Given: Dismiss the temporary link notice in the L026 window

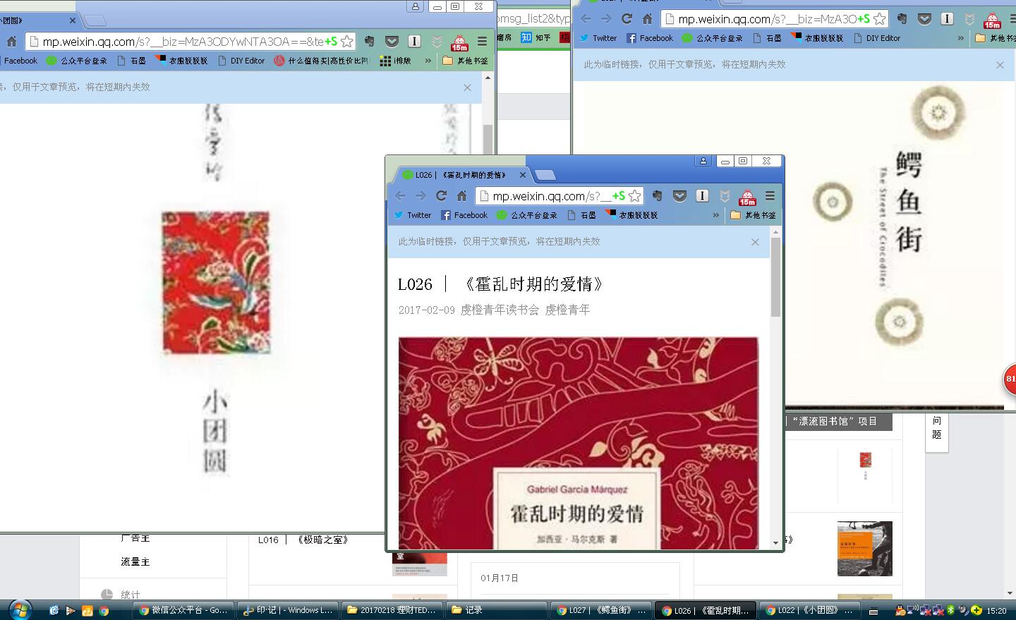Looking at the screenshot, I should tap(755, 242).
